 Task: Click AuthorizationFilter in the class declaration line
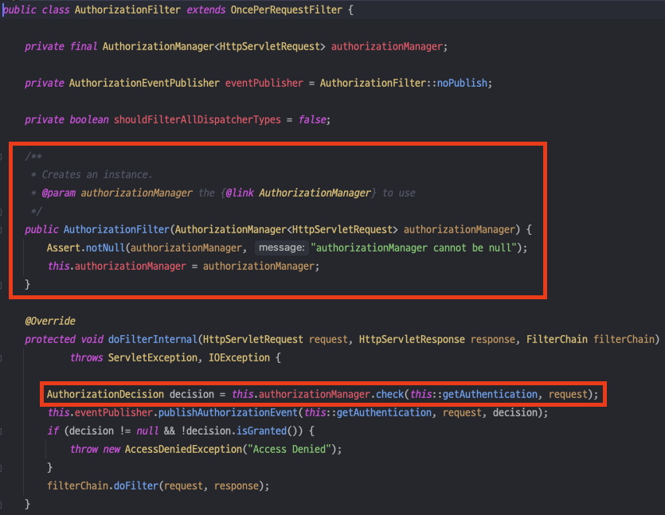coord(127,10)
